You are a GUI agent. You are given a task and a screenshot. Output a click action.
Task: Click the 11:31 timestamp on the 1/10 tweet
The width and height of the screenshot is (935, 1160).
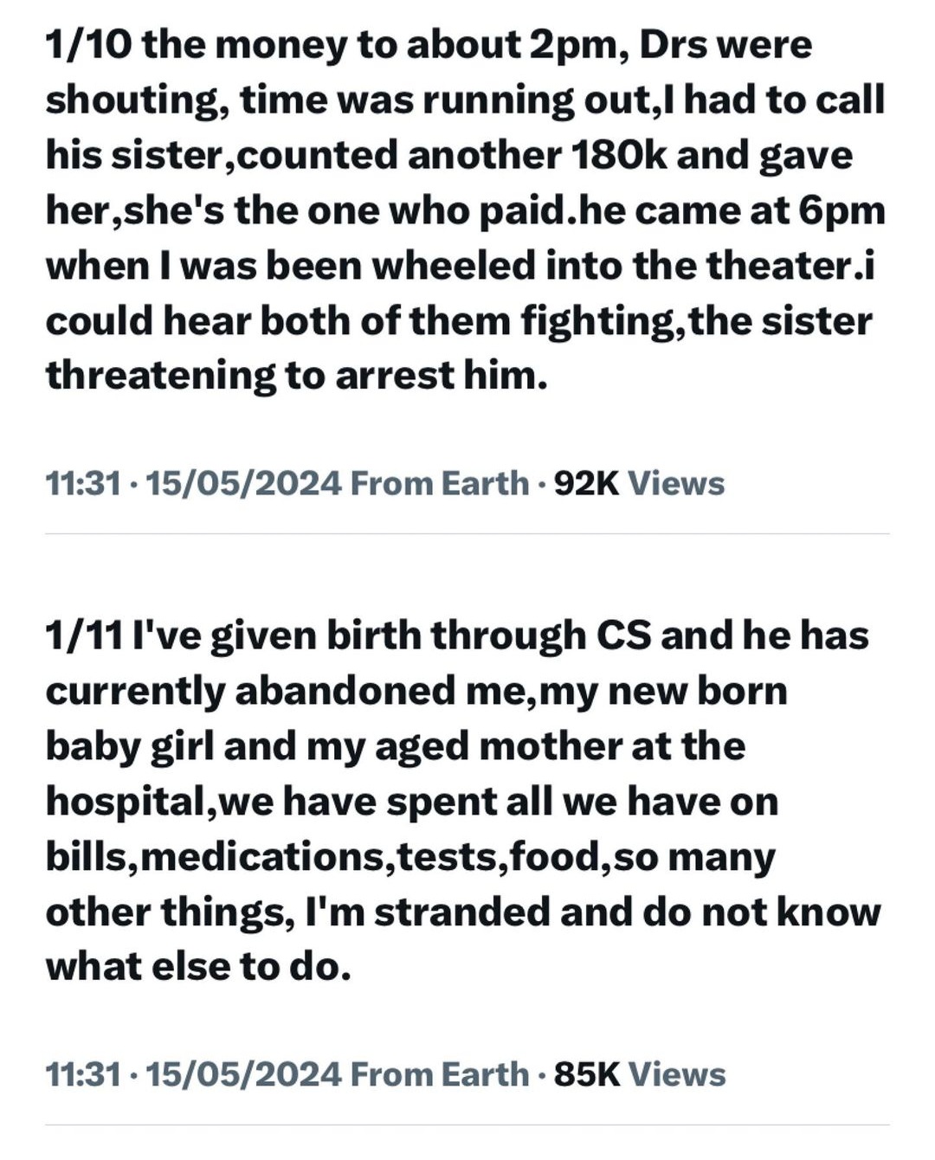pos(83,483)
